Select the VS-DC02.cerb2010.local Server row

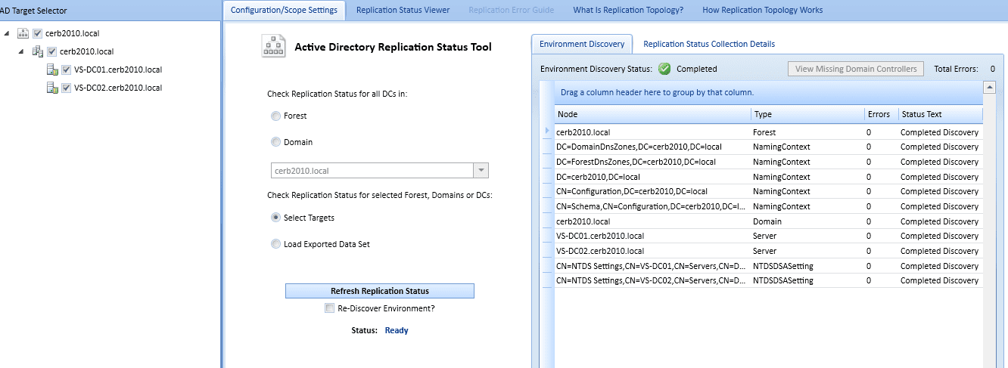(x=768, y=251)
